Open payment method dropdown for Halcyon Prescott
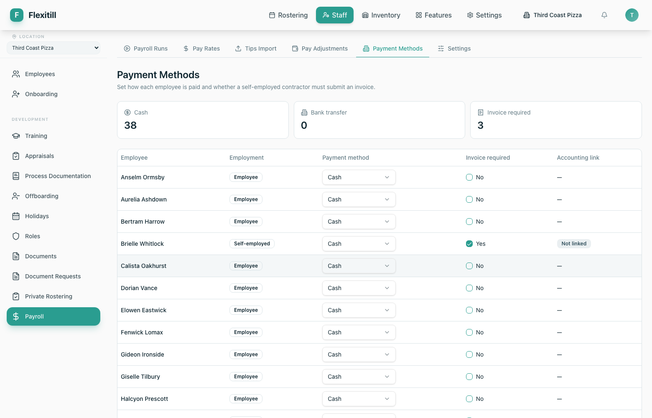 359,399
